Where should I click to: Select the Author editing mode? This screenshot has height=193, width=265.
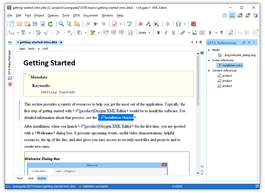[42, 178]
